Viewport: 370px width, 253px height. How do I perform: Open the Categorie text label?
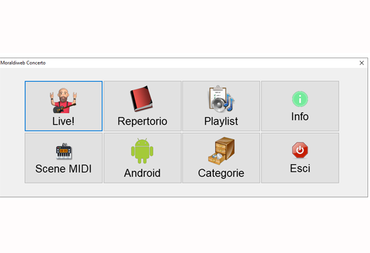pos(221,173)
